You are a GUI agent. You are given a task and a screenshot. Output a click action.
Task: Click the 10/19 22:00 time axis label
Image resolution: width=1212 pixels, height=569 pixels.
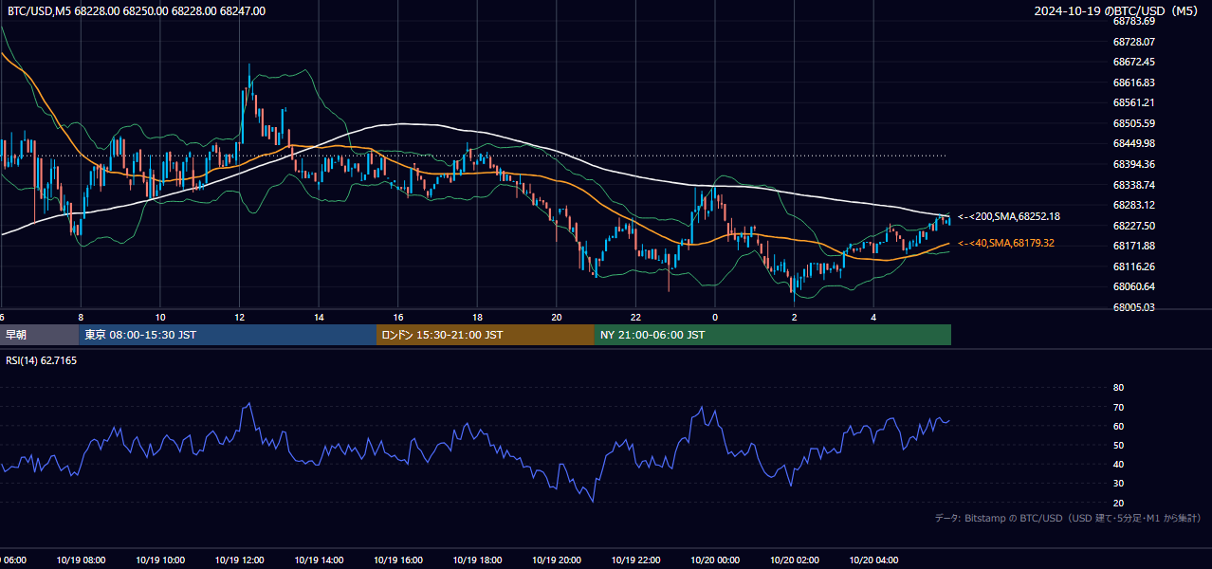635,560
